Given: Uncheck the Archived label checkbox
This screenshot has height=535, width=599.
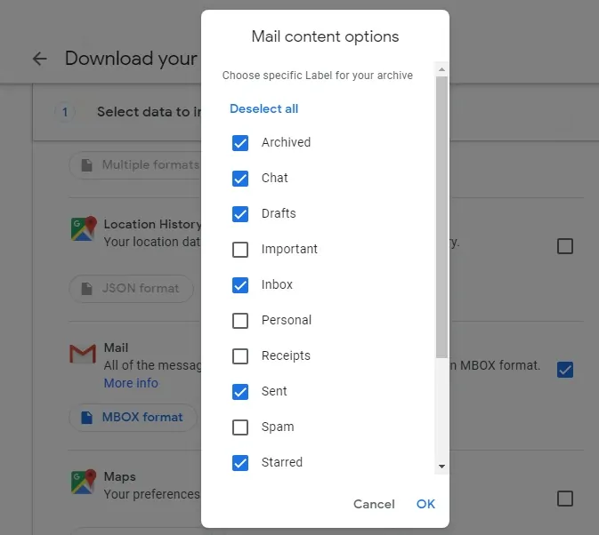Looking at the screenshot, I should pos(240,143).
